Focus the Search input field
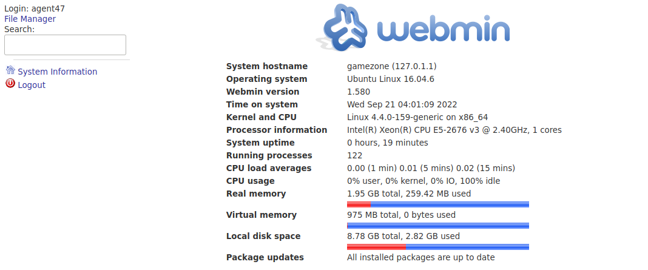Viewport: 648px width, 270px height. pos(66,45)
